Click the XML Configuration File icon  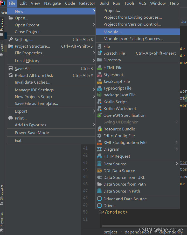pos(99,143)
